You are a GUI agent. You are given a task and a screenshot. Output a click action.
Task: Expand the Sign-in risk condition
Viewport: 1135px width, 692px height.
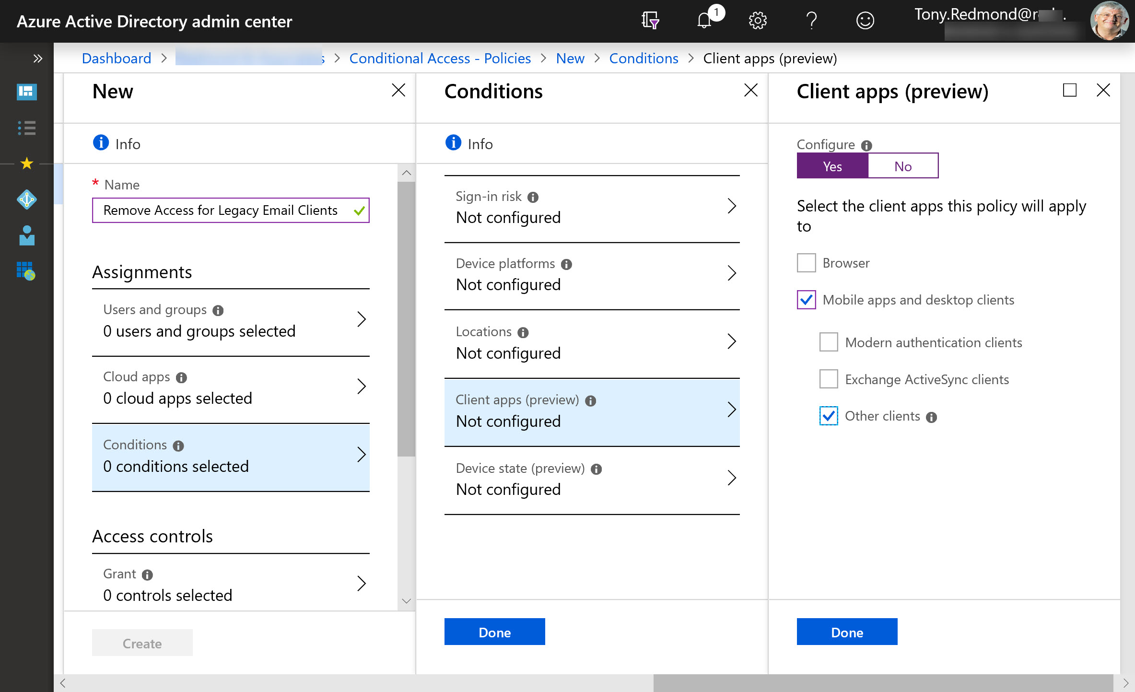[x=592, y=207]
